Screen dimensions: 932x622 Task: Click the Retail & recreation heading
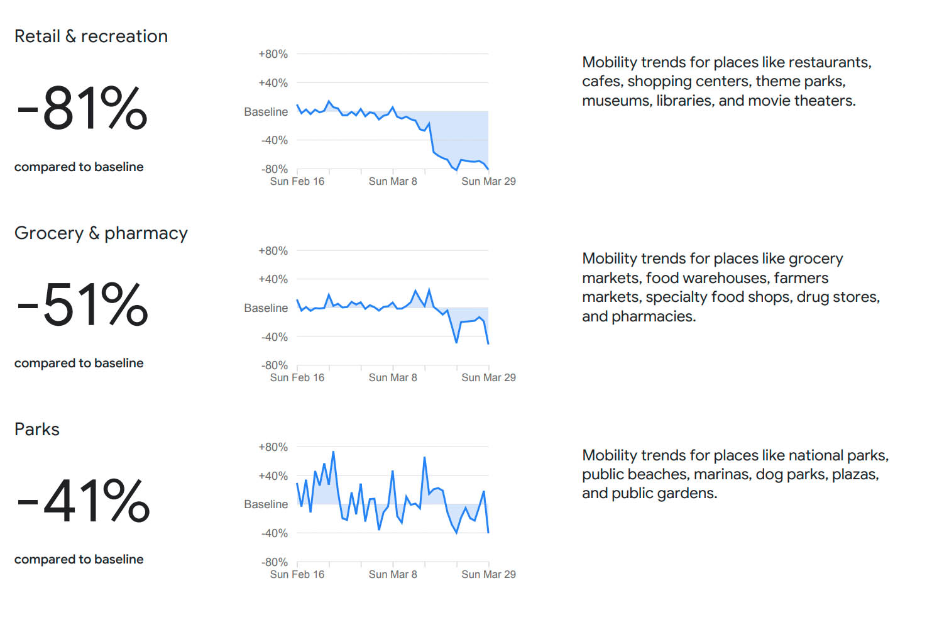tap(91, 36)
